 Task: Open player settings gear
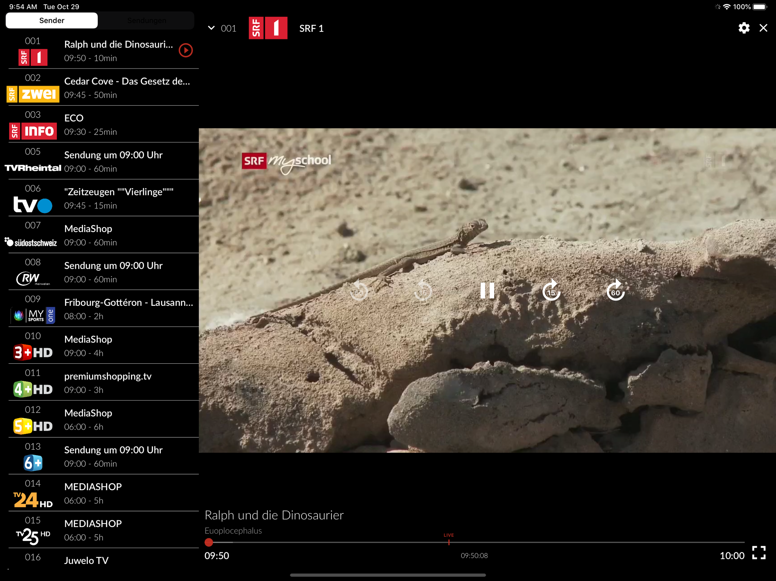click(744, 28)
